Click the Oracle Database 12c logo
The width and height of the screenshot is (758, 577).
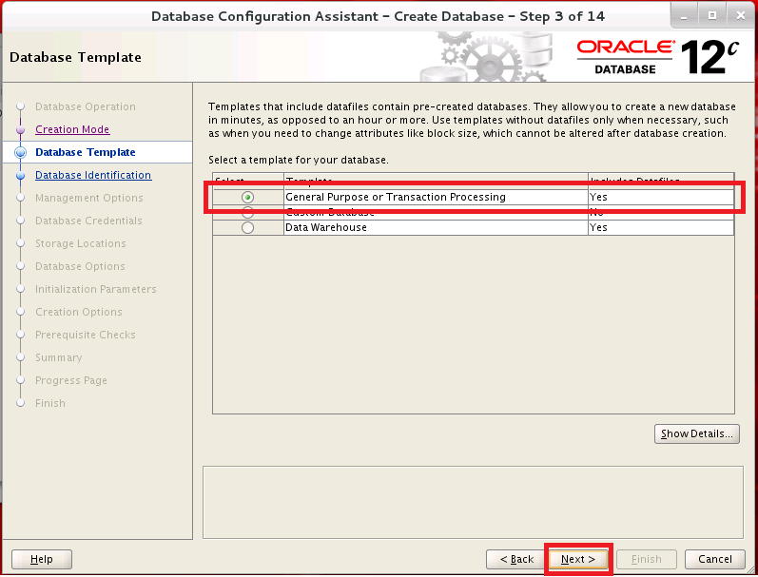click(x=657, y=57)
